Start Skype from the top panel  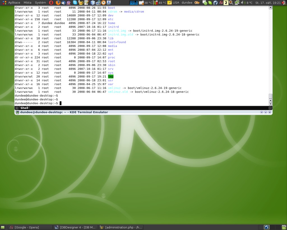point(75,3)
